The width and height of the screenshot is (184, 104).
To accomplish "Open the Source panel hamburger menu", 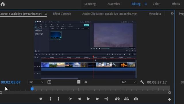I will click(46, 14).
